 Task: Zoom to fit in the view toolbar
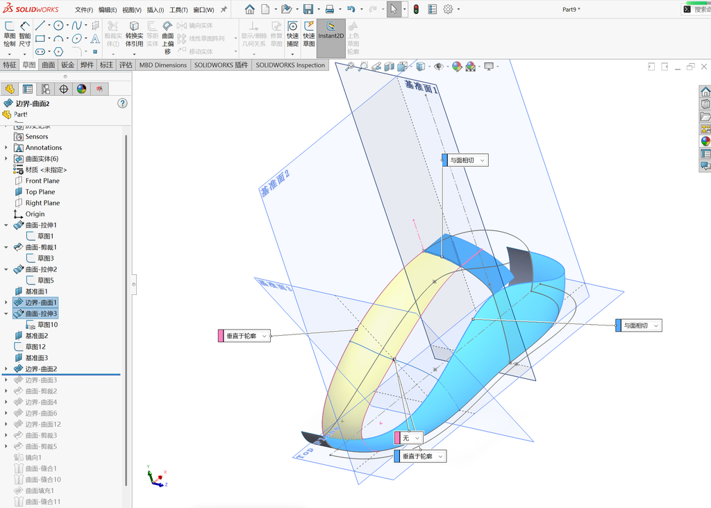coord(350,67)
